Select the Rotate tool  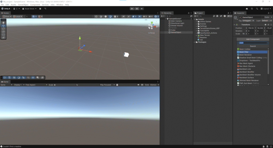tap(3, 29)
